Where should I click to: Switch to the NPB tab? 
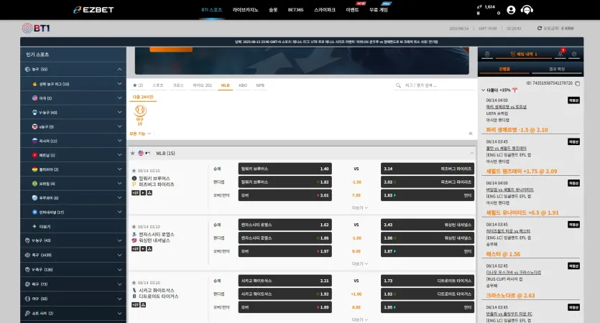[x=260, y=85]
